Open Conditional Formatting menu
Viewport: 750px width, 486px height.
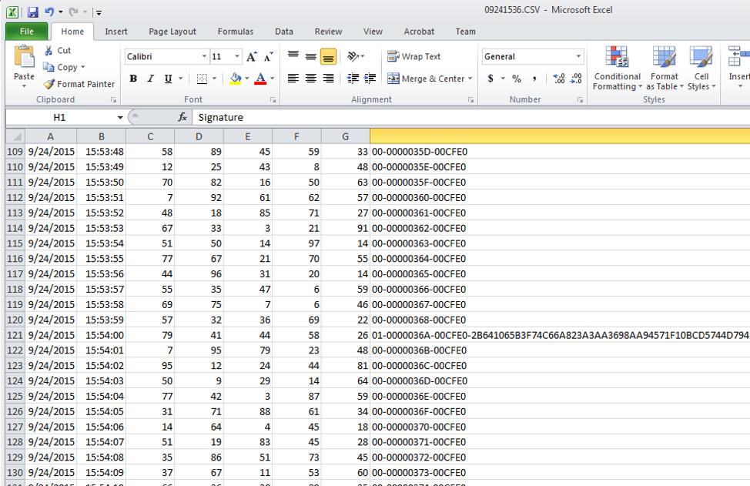pos(617,68)
